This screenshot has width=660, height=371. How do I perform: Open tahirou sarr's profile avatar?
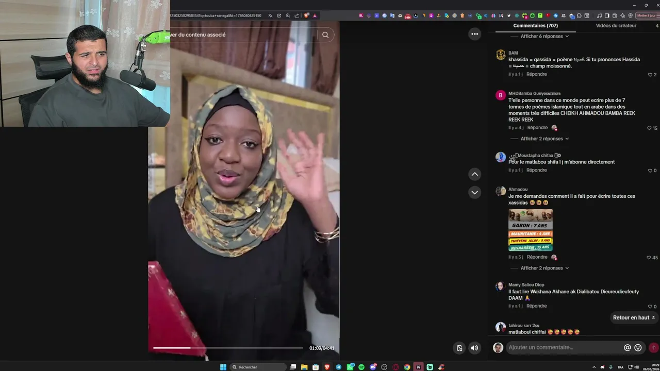tap(500, 327)
